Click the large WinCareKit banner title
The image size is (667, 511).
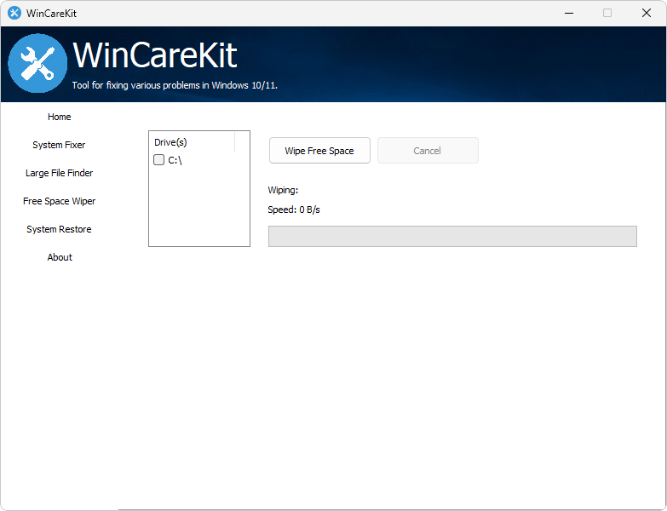[x=155, y=55]
